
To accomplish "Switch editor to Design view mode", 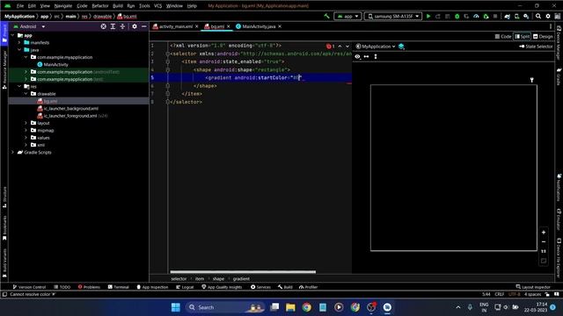I will coord(543,37).
